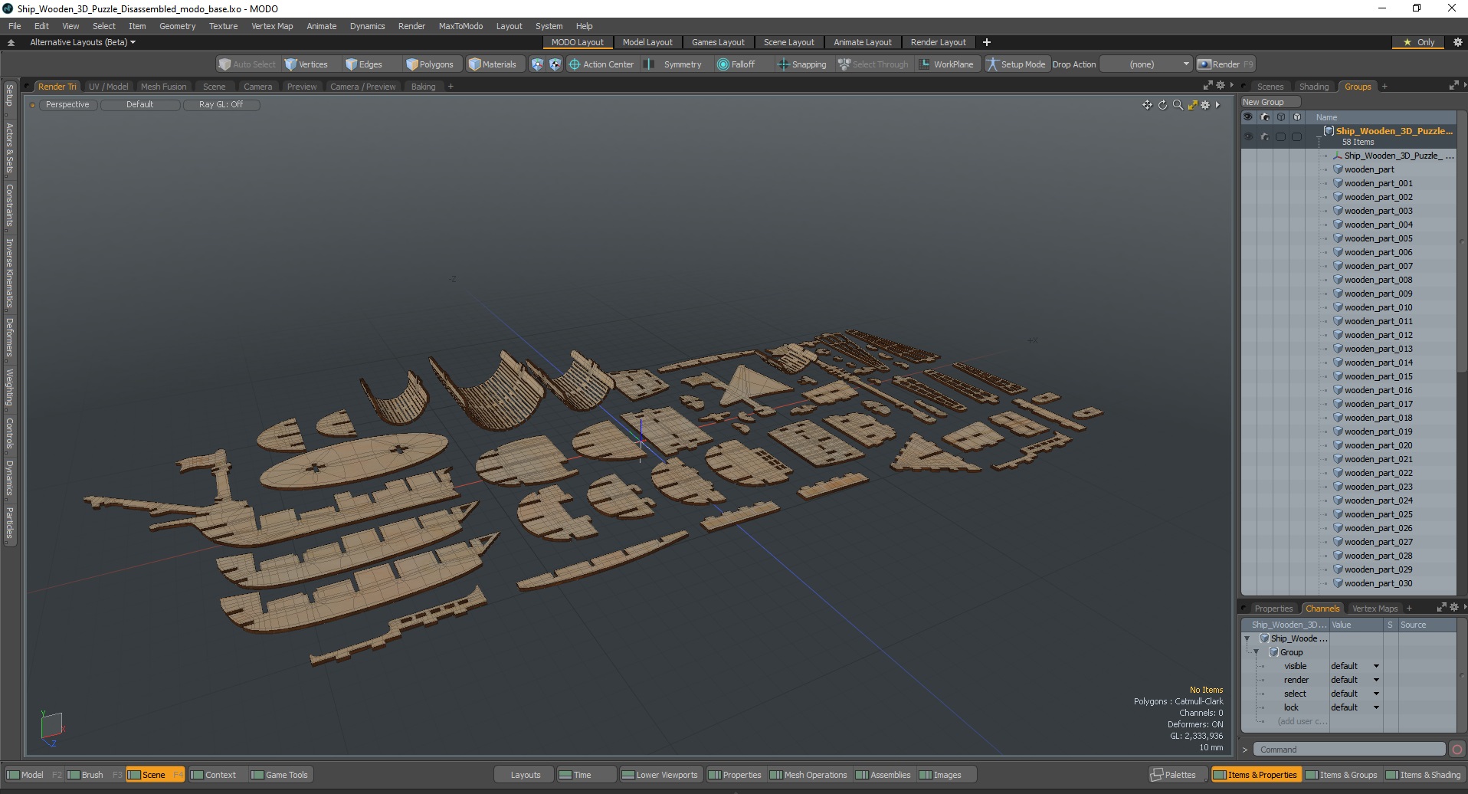Open the select channel default dropdown
This screenshot has width=1468, height=794.
click(x=1355, y=694)
